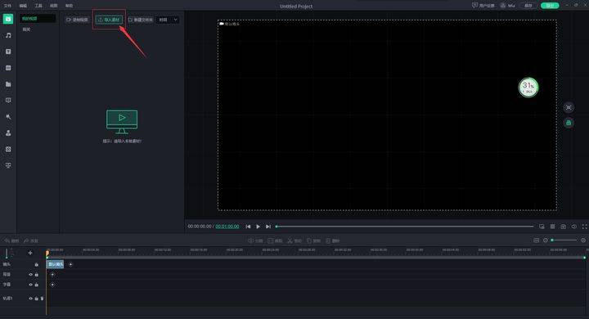Toggle visibility eye on the 背景 track

tap(30, 275)
